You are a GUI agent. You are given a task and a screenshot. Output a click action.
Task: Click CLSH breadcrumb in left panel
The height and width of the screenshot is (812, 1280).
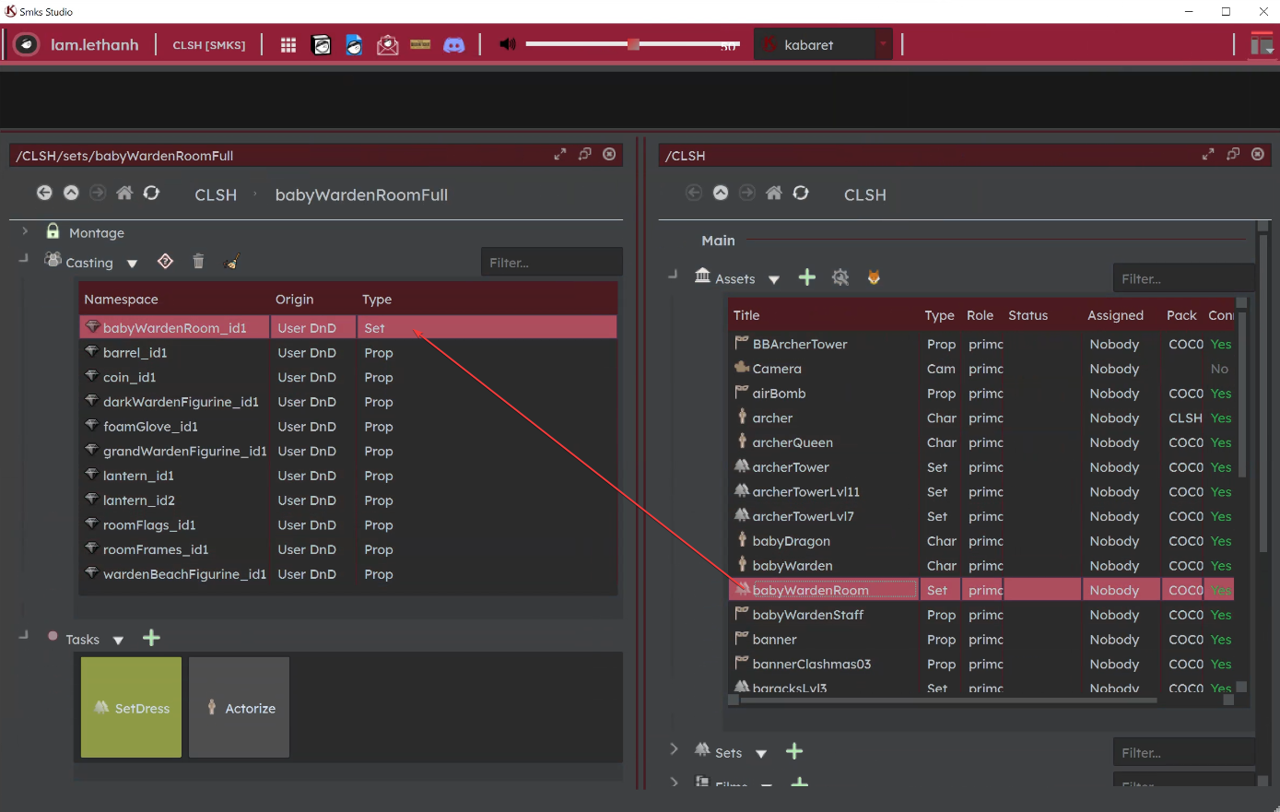(216, 194)
